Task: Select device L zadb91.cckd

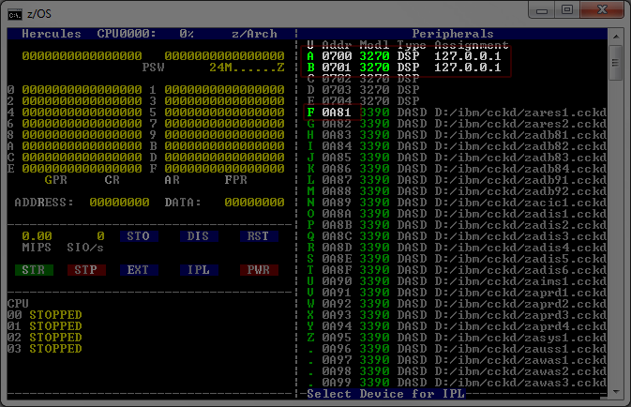Action: pos(457,180)
